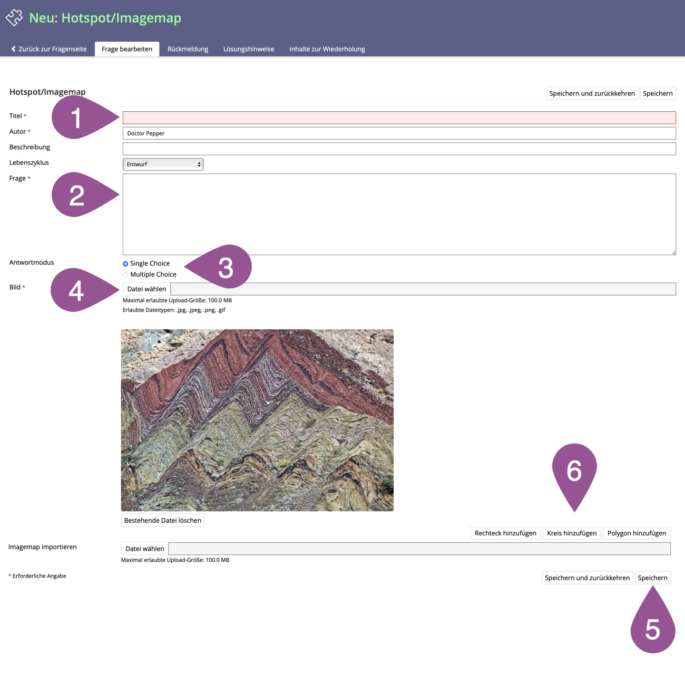The width and height of the screenshot is (685, 685).
Task: Delete image via Bestehende Datei löschen
Action: pos(163,520)
